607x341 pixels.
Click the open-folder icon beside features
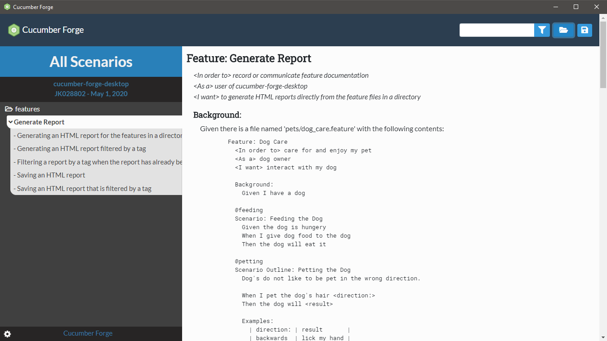tap(9, 109)
